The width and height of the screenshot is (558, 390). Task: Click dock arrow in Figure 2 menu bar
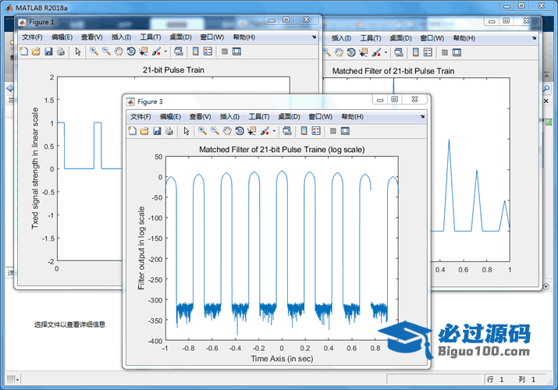click(x=534, y=38)
